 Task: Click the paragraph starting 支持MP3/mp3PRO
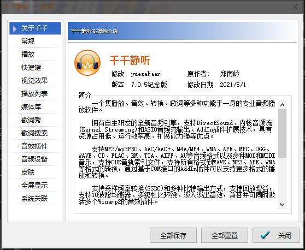click(177, 162)
